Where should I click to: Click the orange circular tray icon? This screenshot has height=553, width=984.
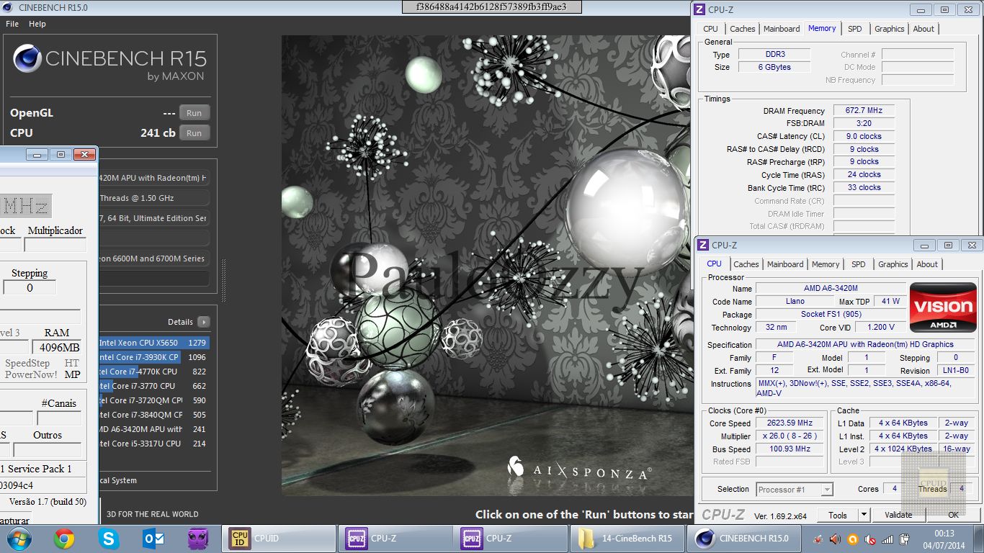853,539
